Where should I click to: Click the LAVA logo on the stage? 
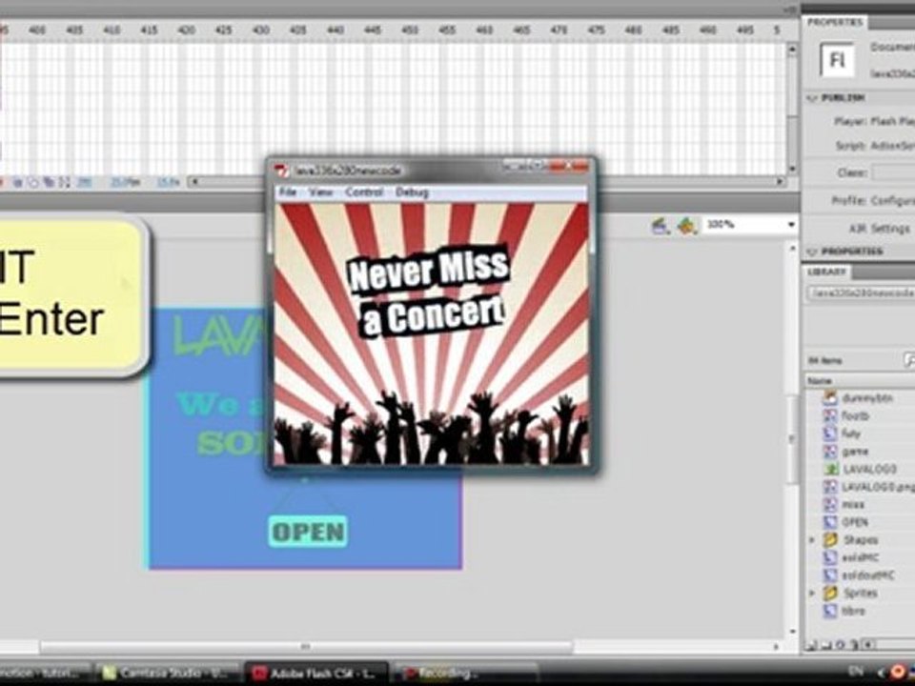point(219,337)
